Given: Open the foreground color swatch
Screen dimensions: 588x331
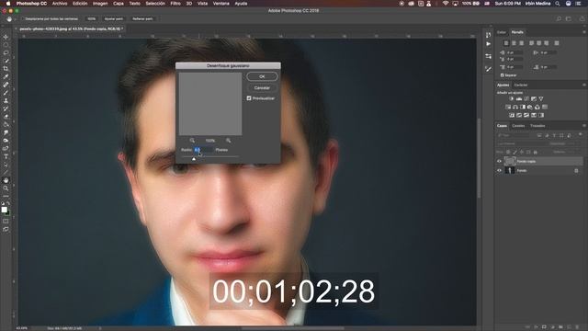Looking at the screenshot, I should coord(4,210).
